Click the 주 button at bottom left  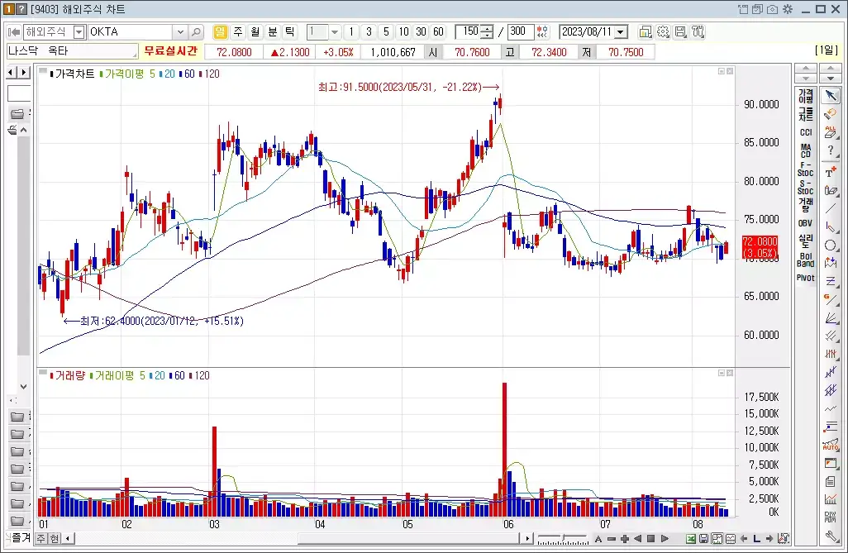(41, 538)
